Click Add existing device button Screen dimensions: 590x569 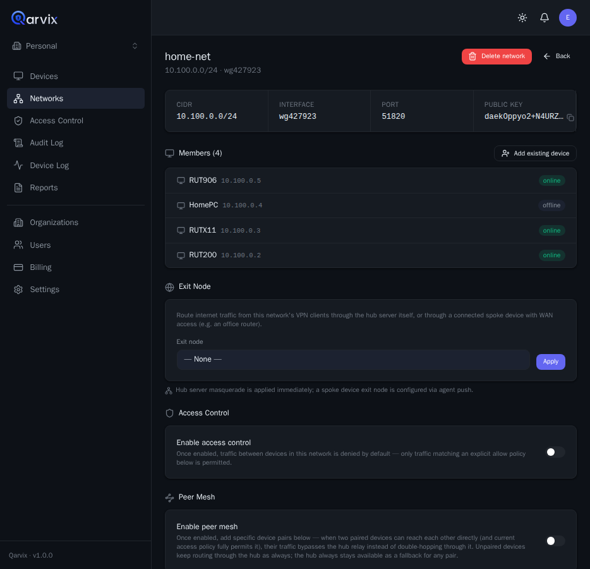pyautogui.click(x=534, y=153)
